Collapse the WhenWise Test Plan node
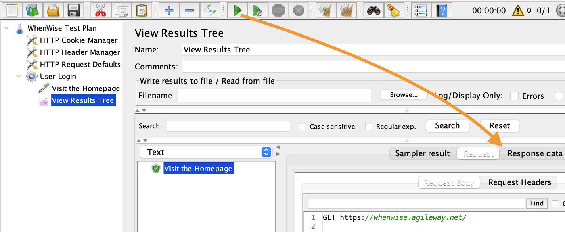This screenshot has height=232, width=565. (x=7, y=28)
